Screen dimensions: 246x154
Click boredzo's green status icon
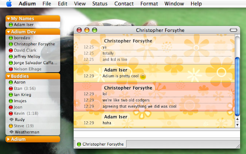click(11, 38)
